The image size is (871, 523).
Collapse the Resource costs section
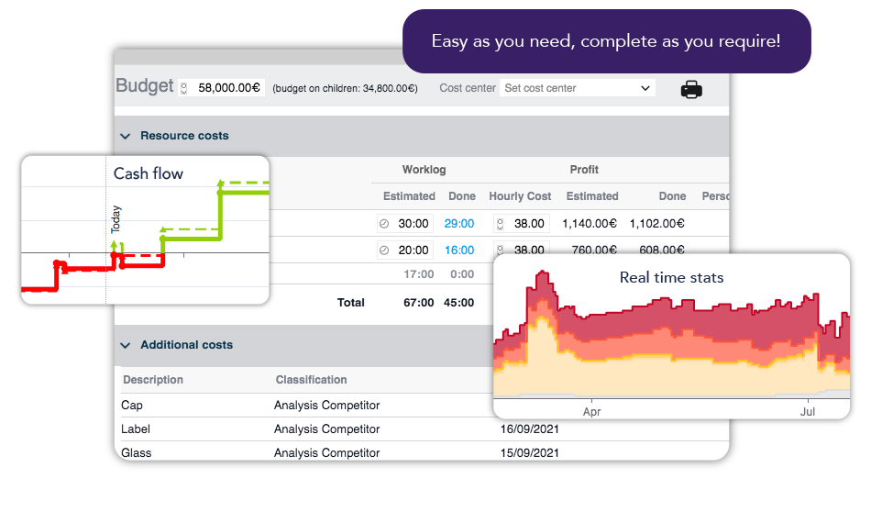pos(126,136)
